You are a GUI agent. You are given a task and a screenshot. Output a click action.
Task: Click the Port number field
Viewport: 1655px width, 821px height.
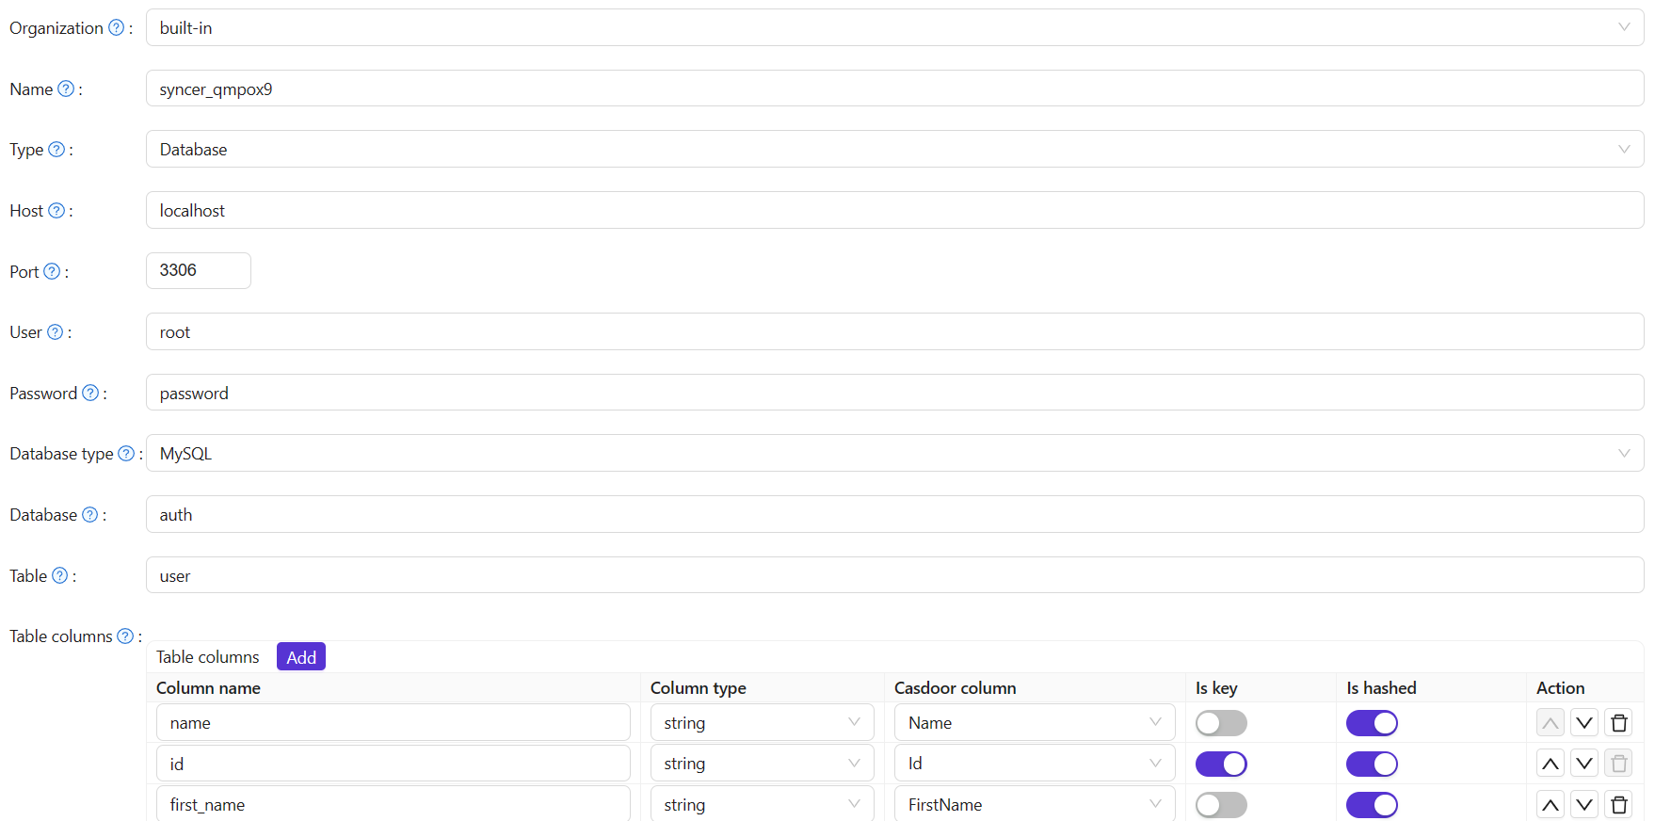click(x=199, y=271)
